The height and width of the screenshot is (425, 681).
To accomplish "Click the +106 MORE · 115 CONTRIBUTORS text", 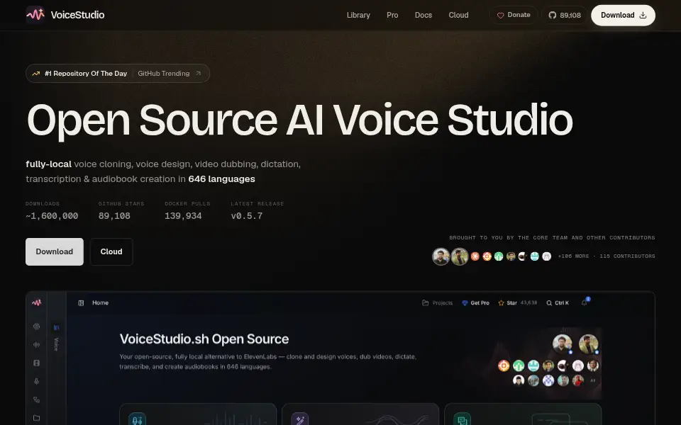I will pyautogui.click(x=607, y=256).
